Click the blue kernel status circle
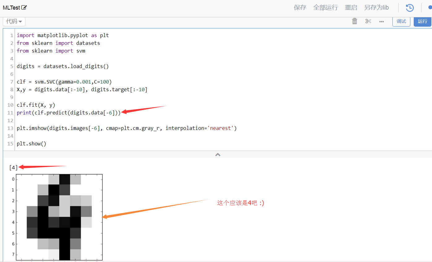Image resolution: width=432 pixels, height=262 pixels. 430,8
